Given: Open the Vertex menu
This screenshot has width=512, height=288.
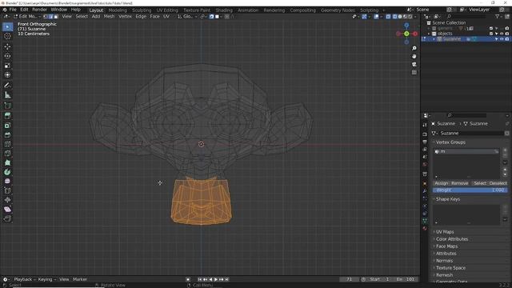Looking at the screenshot, I should pyautogui.click(x=125, y=16).
